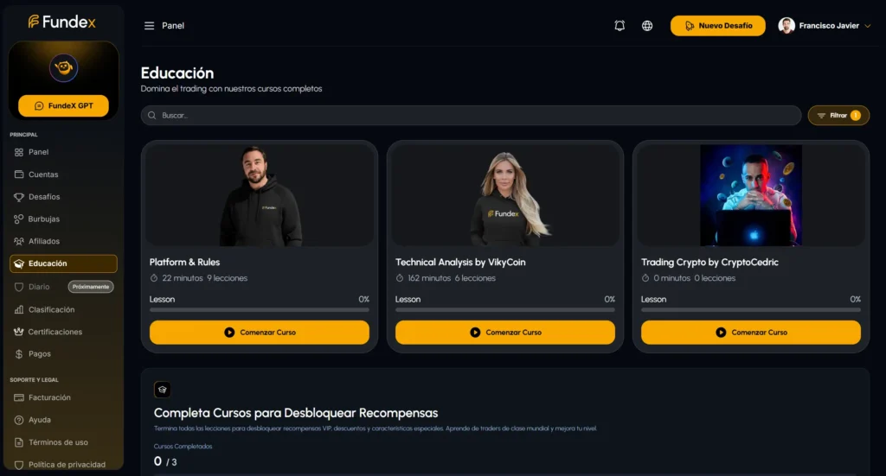Screen dimensions: 886x476
Task: Click the Clasificación bar chart icon
Action: tap(19, 309)
